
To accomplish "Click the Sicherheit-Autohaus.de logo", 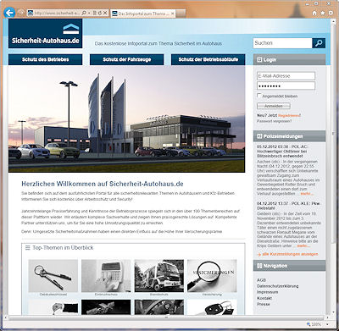I will tap(46, 33).
